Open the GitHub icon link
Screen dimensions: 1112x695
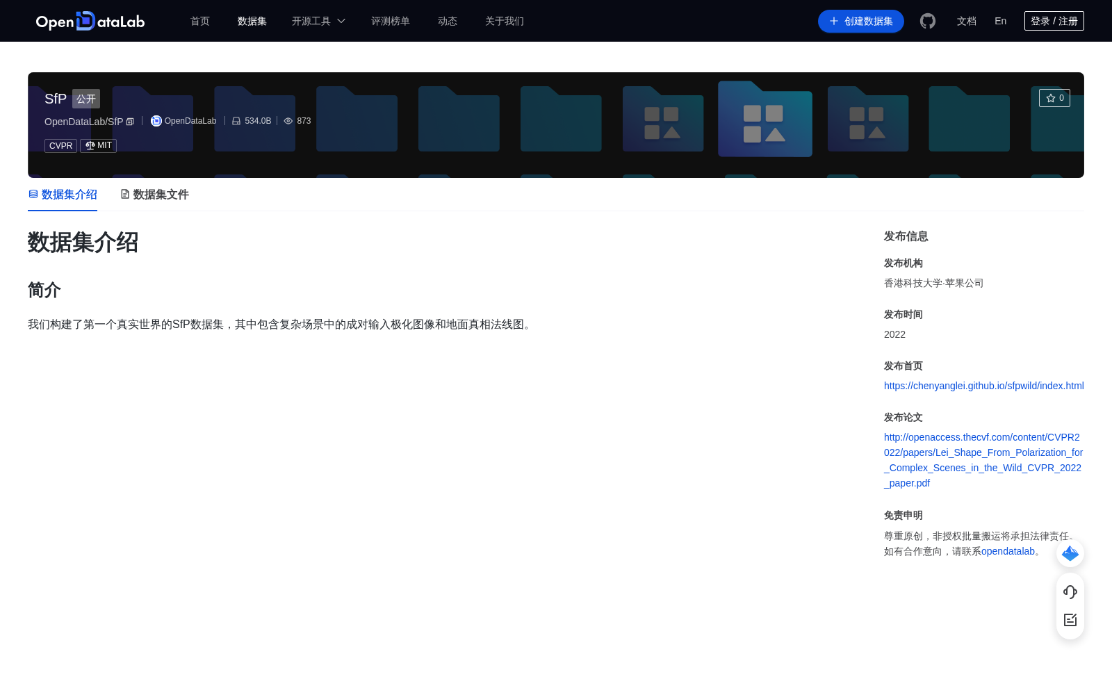[x=928, y=21]
